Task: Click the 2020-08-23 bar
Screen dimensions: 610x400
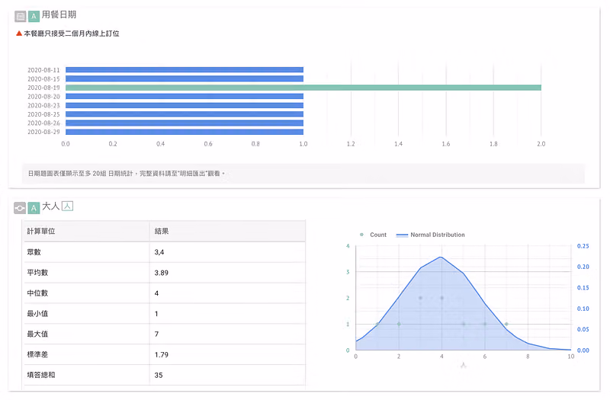Action: pos(185,105)
